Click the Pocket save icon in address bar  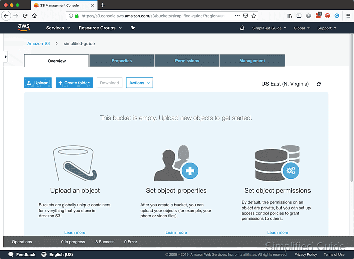[245, 16]
